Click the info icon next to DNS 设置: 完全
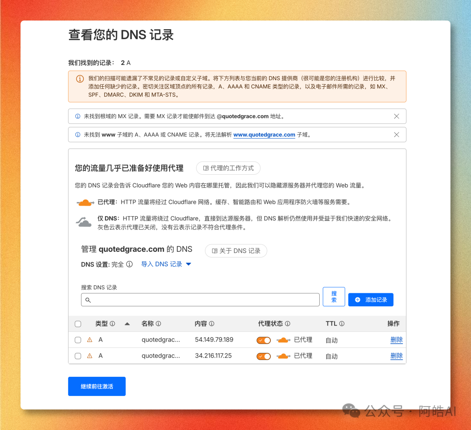 tap(130, 264)
